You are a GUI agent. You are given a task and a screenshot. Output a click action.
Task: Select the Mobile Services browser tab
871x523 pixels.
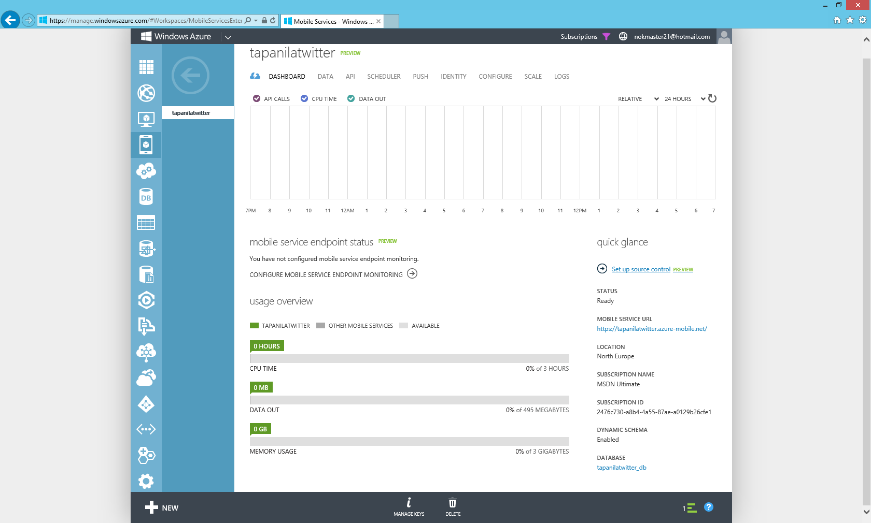click(332, 21)
